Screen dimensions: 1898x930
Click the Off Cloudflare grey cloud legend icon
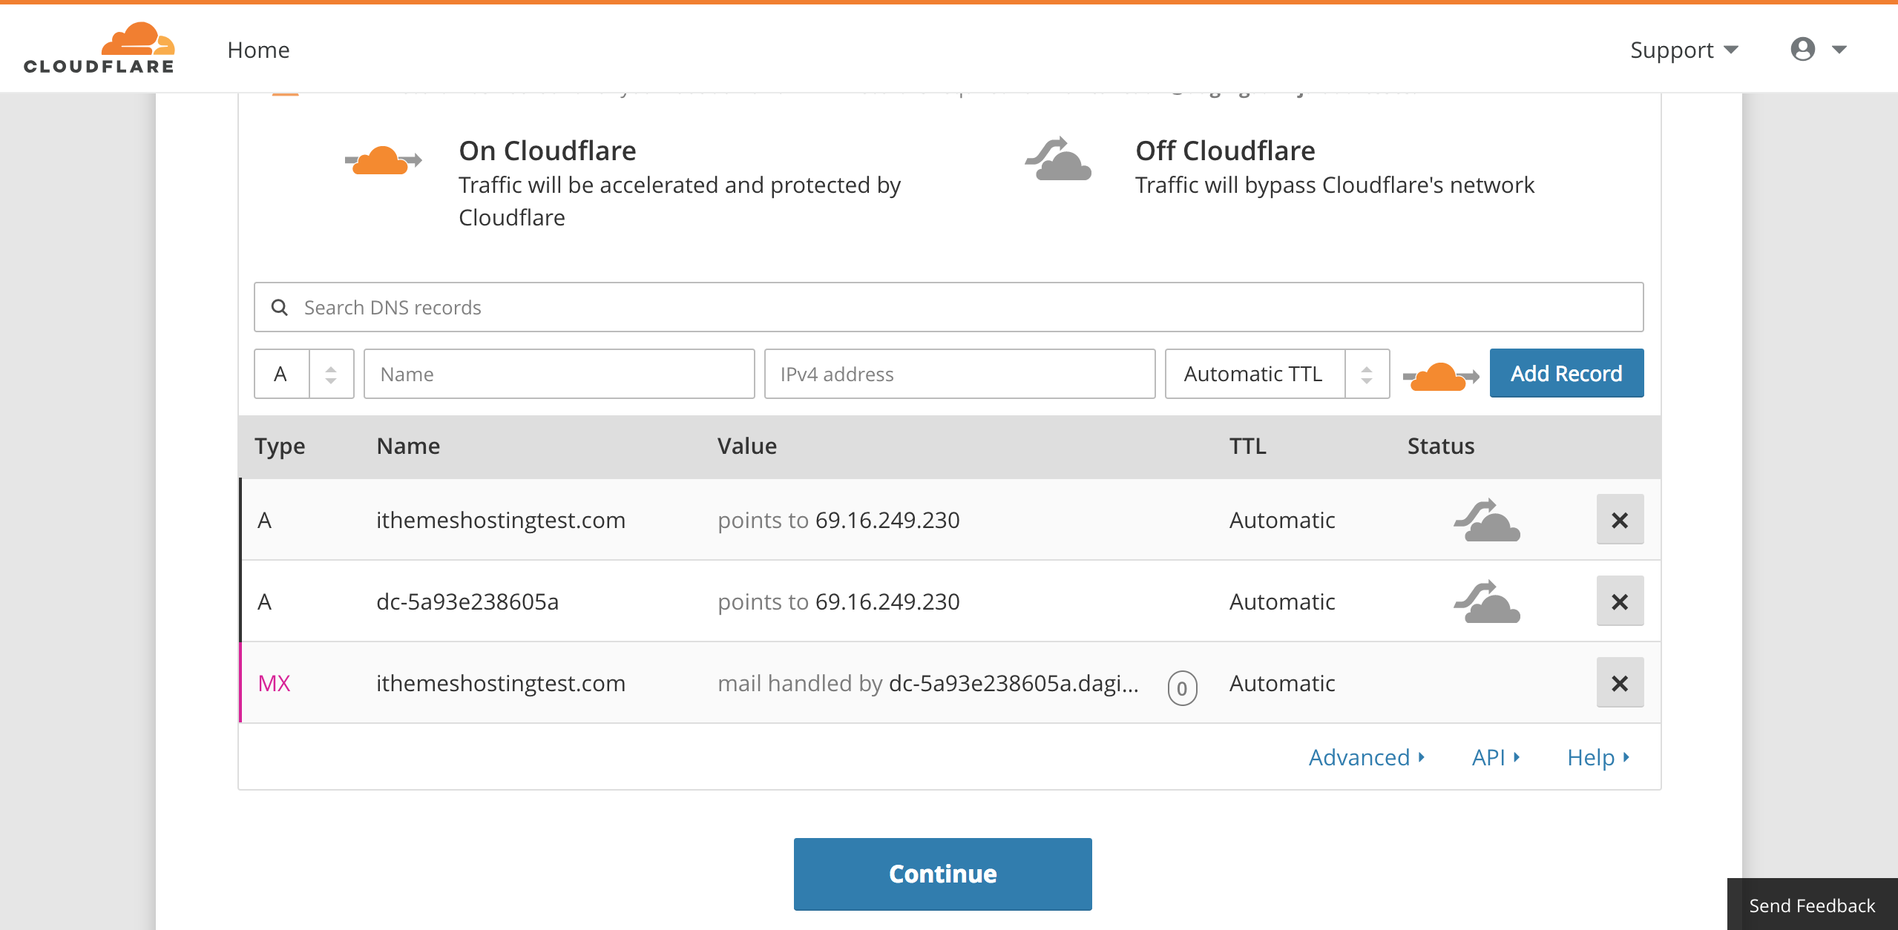coord(1058,159)
